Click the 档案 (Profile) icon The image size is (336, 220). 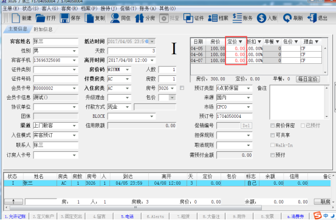[213, 18]
